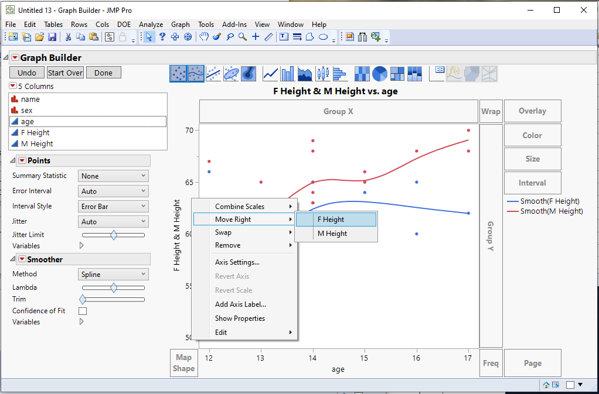Viewport: 599px width, 394px height.
Task: Activate the Lasso tool in the toolbar
Action: pyautogui.click(x=229, y=36)
